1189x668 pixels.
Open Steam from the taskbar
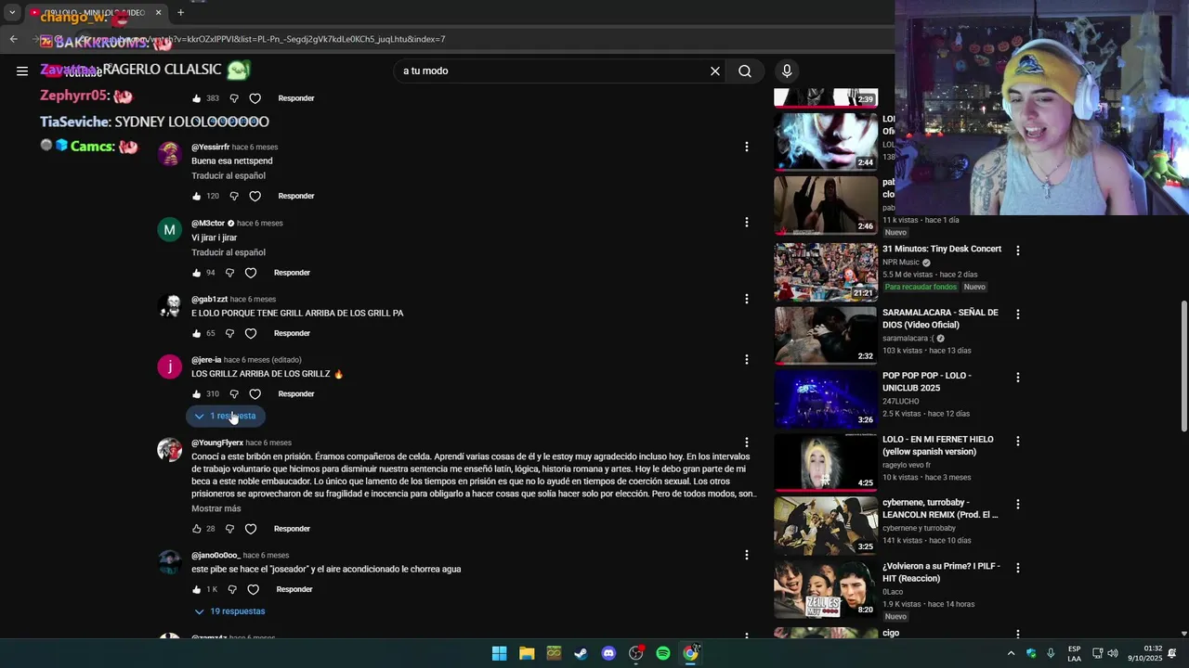coord(581,653)
